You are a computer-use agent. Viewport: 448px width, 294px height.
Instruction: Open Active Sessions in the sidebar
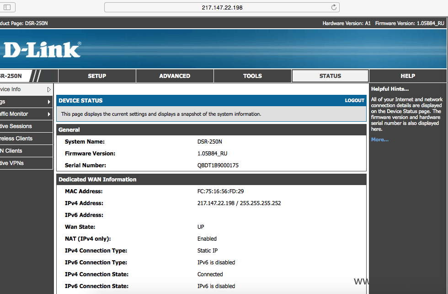pos(26,126)
